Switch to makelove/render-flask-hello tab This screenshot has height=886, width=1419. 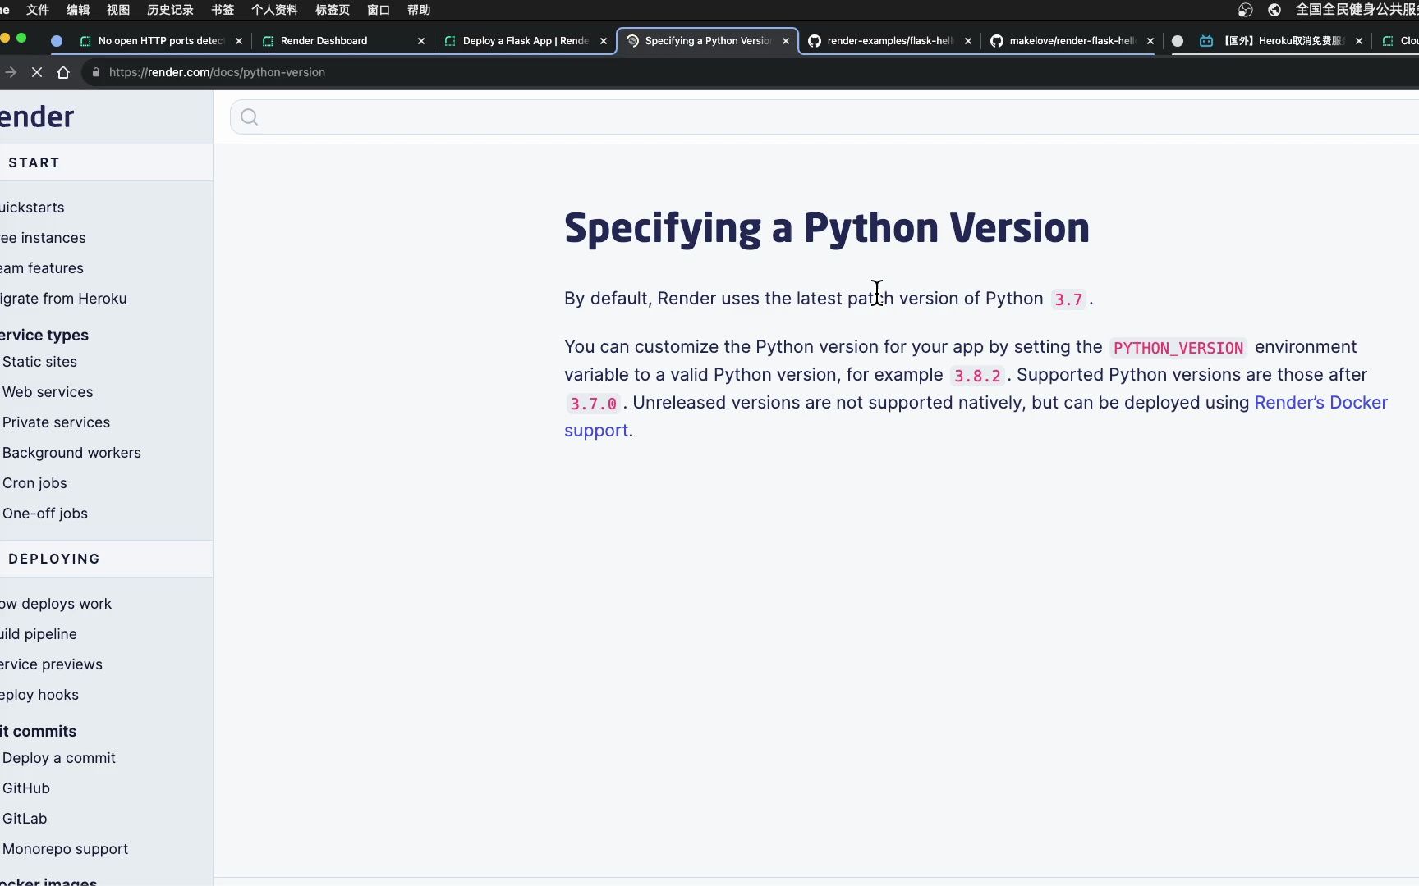click(1072, 41)
